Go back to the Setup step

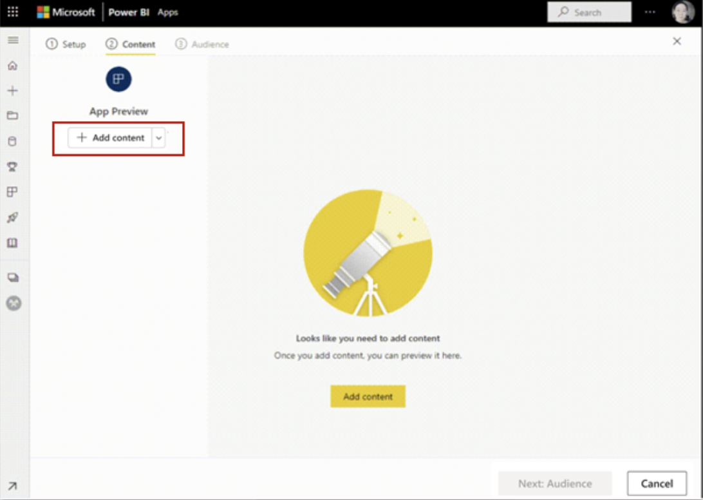coord(66,44)
